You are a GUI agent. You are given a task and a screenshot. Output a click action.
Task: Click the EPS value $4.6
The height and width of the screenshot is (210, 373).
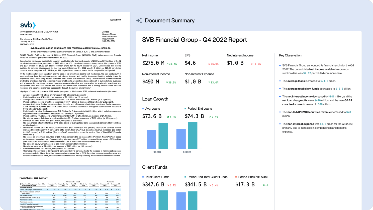coord(190,63)
